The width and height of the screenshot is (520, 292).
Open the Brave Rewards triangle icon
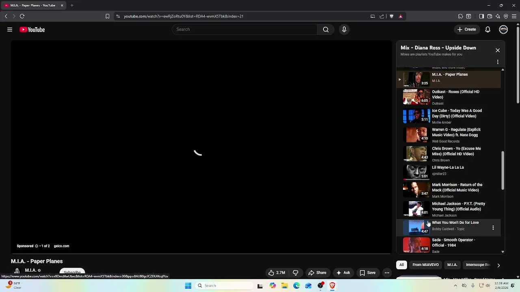(x=401, y=16)
